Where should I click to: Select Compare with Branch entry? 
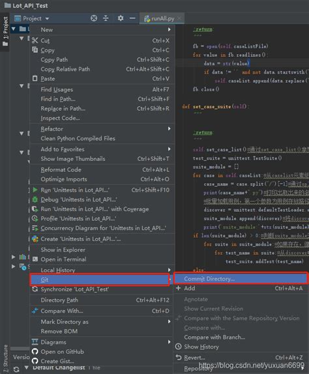(x=241, y=337)
